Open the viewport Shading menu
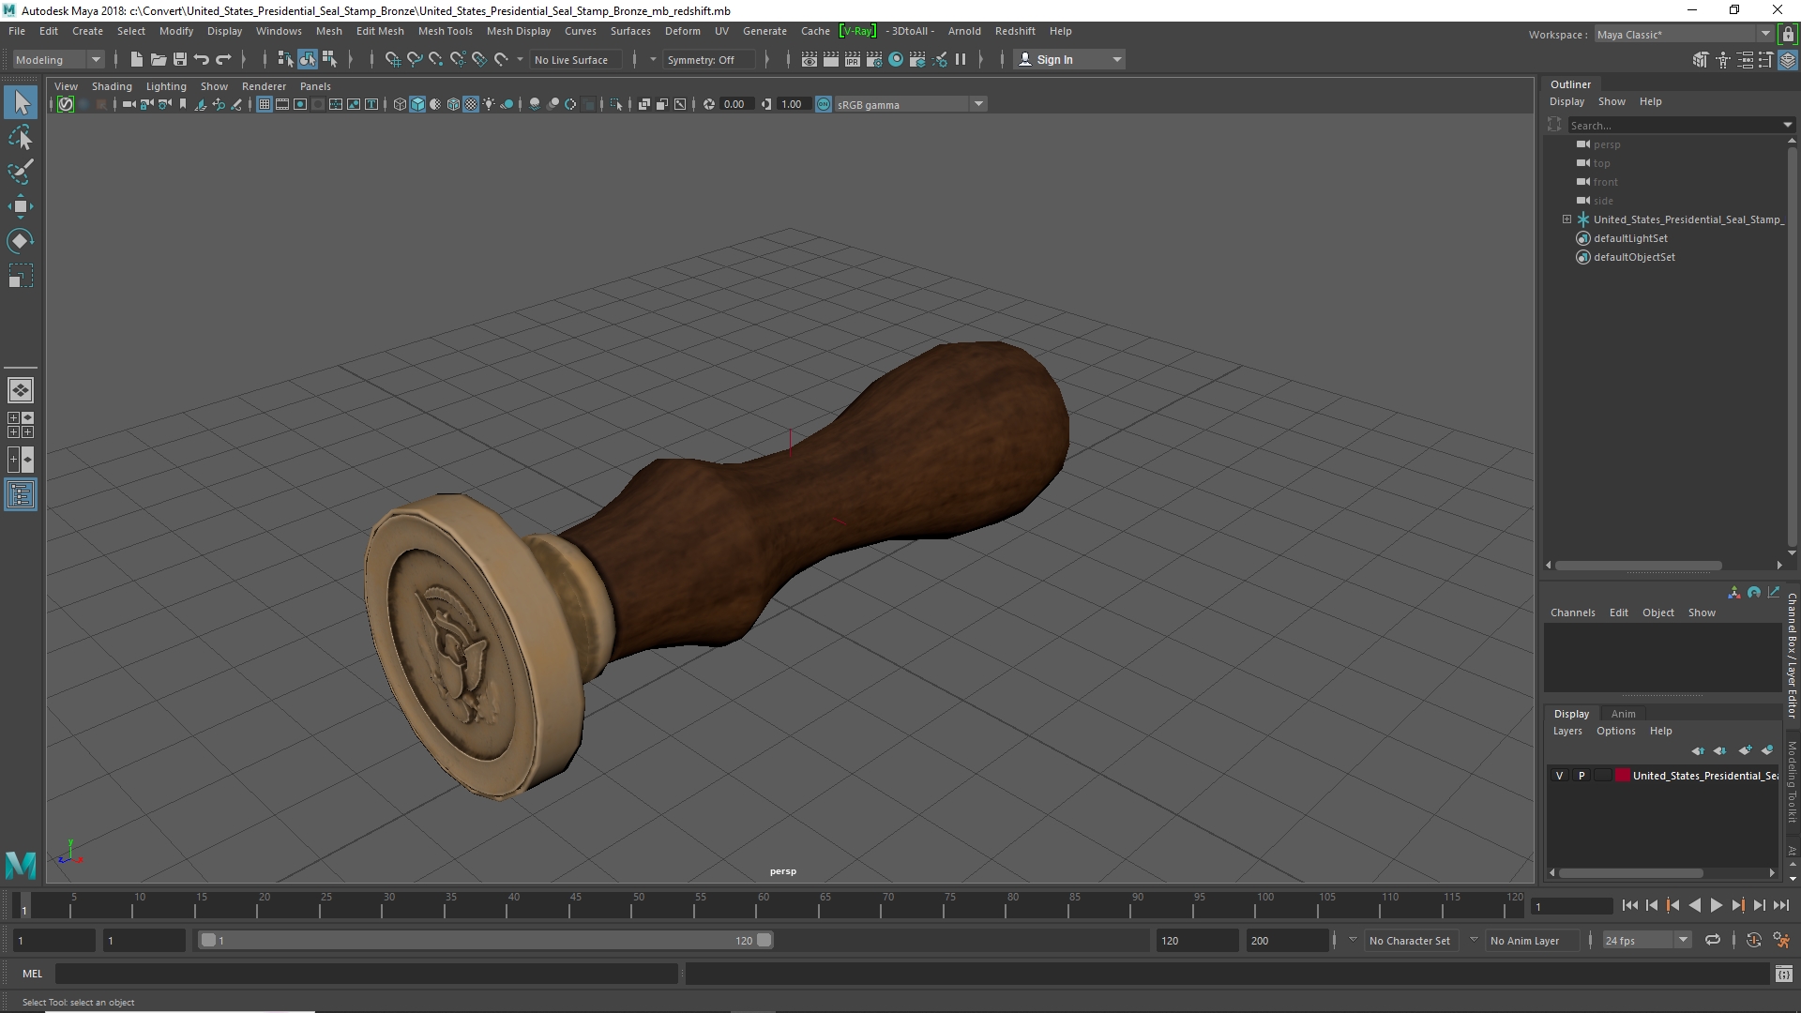This screenshot has width=1801, height=1013. pos(112,86)
